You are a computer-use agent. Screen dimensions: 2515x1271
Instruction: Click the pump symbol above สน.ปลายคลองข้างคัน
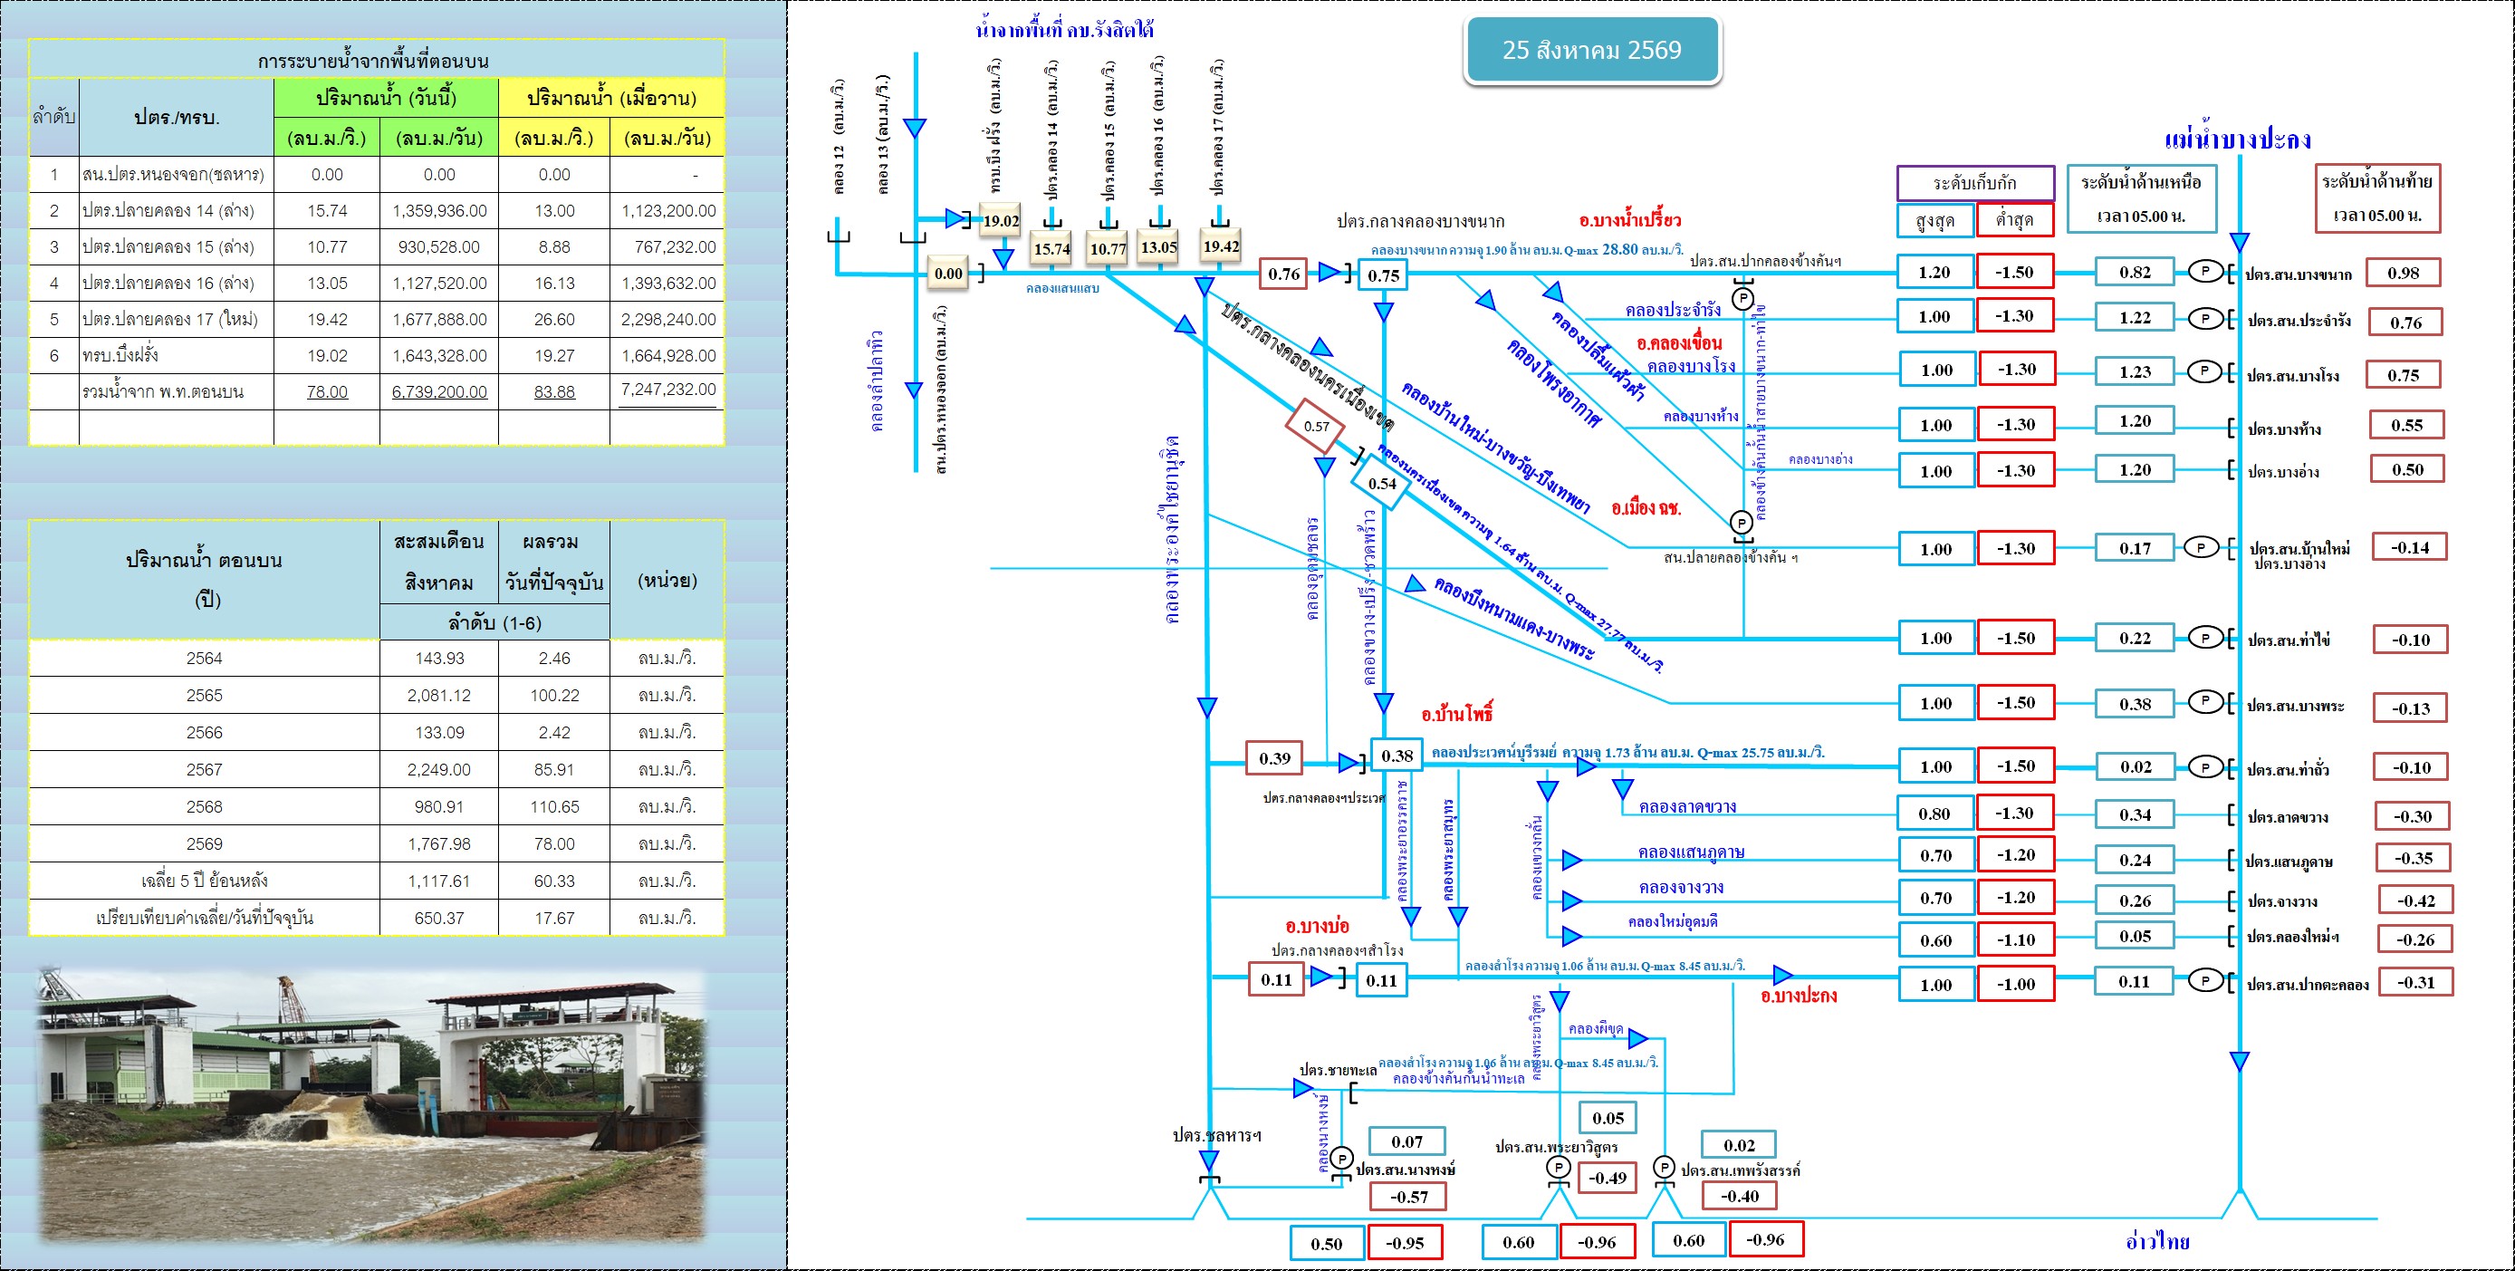click(x=1741, y=523)
